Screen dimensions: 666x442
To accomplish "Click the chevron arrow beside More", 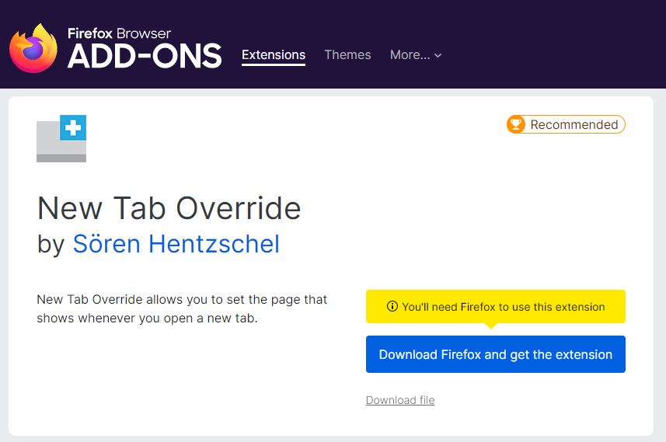I will point(438,55).
